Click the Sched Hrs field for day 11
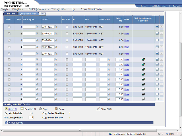 119,84
